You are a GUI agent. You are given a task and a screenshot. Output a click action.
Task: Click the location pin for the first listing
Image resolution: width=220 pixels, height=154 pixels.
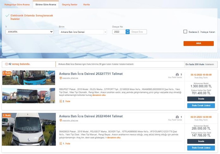[x=61, y=78]
